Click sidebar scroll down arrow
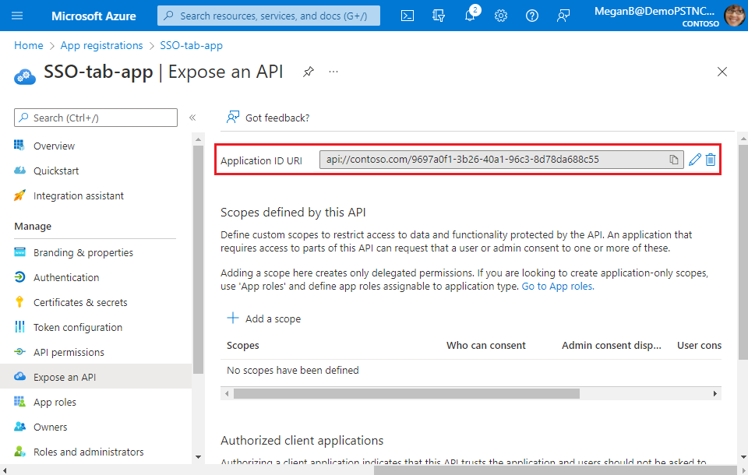Image resolution: width=748 pixels, height=475 pixels. pyautogui.click(x=198, y=457)
